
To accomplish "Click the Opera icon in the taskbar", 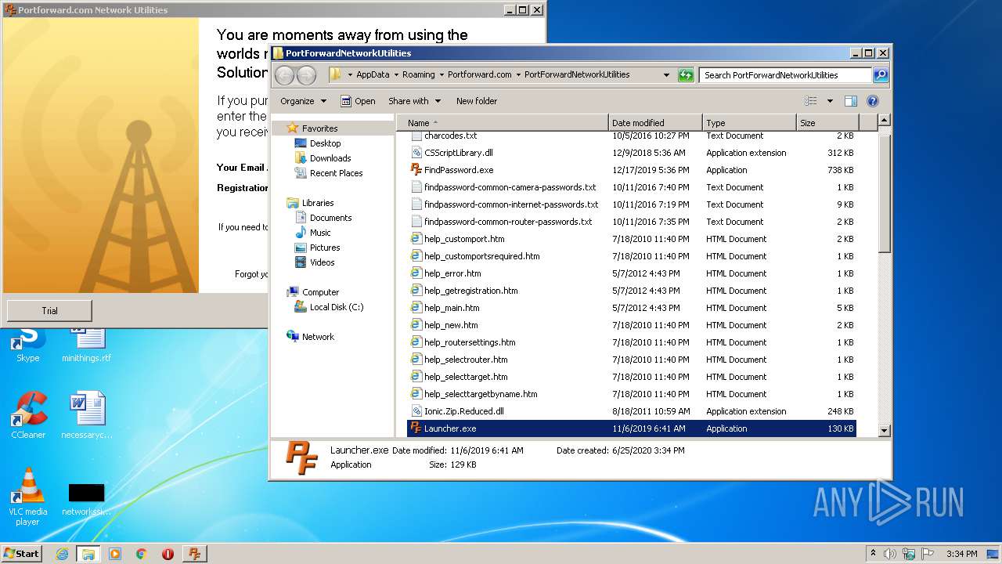I will pyautogui.click(x=168, y=554).
